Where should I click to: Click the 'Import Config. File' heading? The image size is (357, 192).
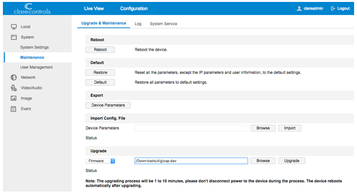[108, 118]
